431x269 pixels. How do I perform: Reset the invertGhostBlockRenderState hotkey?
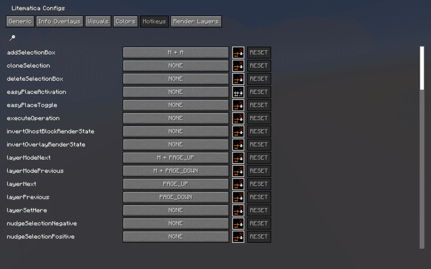click(259, 131)
